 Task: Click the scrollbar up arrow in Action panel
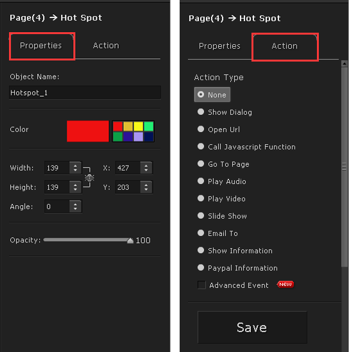coord(345,63)
